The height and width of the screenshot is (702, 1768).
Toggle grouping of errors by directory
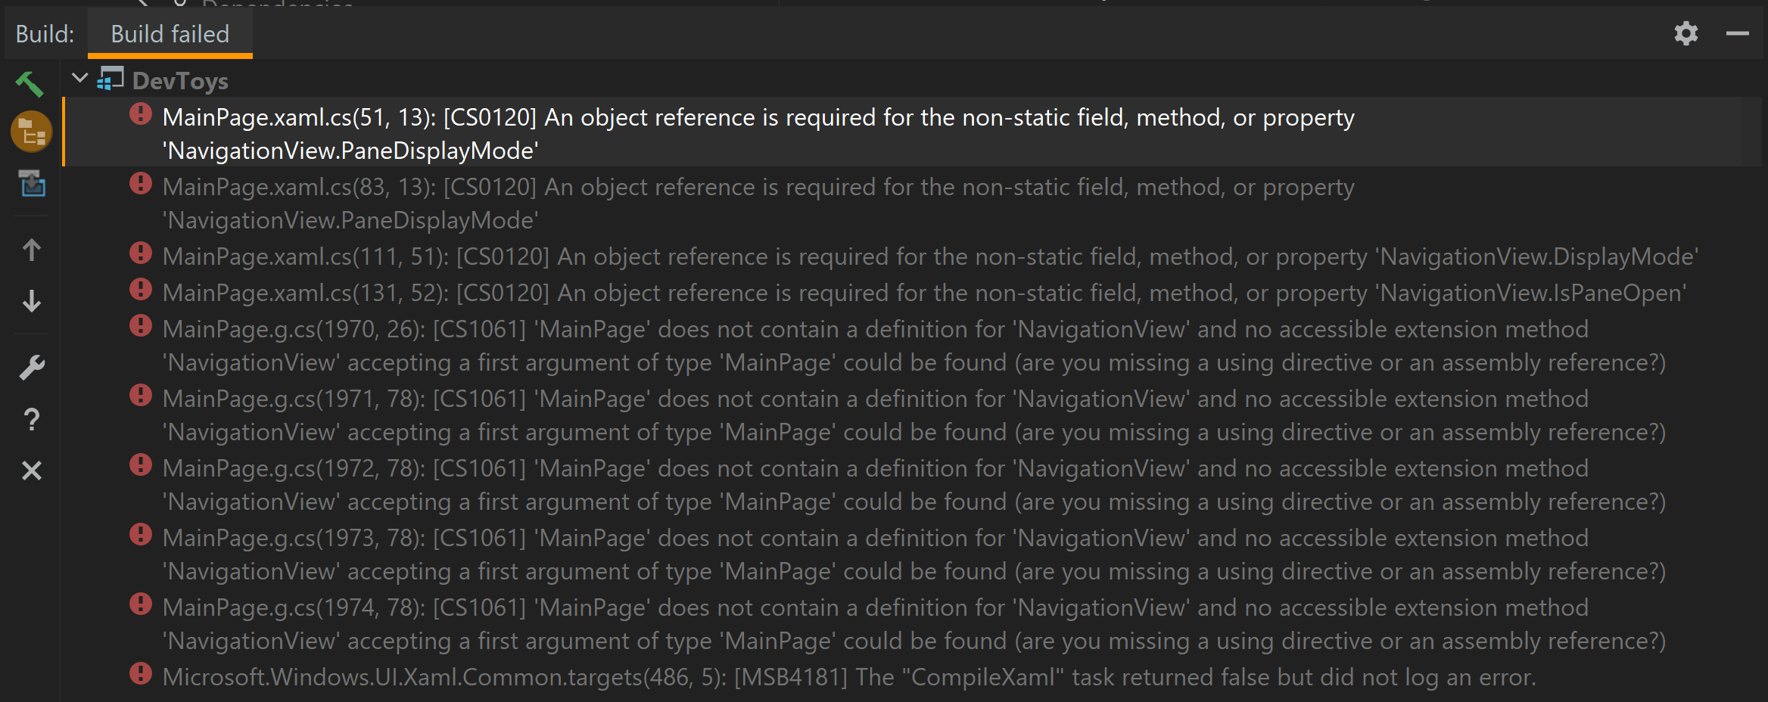31,131
